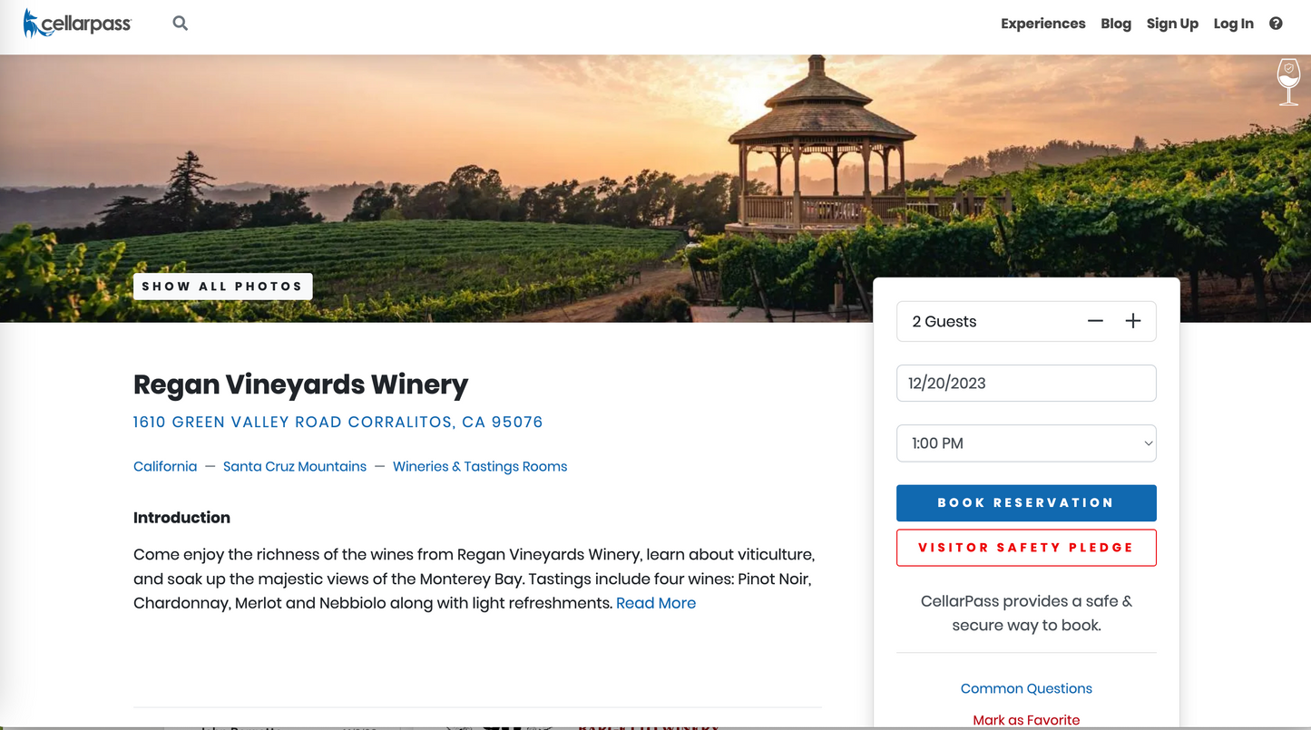Show all photos of the winery
This screenshot has height=730, width=1311.
point(222,287)
